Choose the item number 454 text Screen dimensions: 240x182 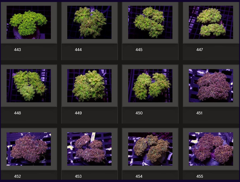pos(139,176)
